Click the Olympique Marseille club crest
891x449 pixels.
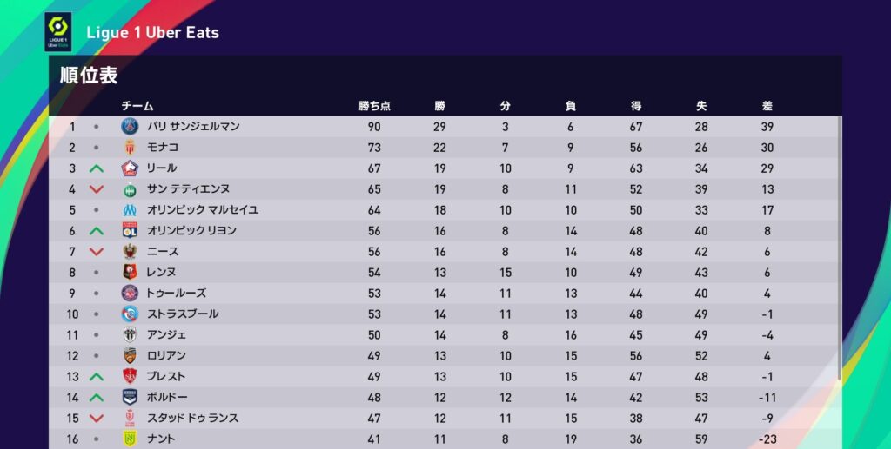click(130, 210)
